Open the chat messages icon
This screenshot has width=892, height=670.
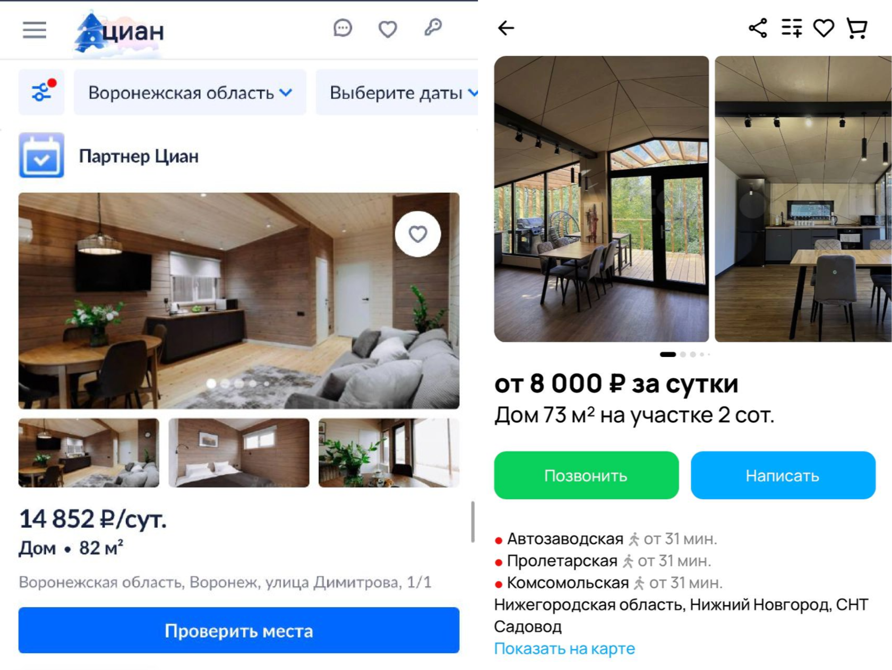tap(342, 28)
